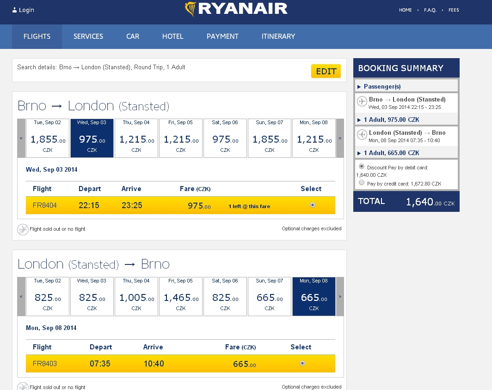Click the 665.00 fare in the FR8403 row
Image resolution: width=492 pixels, height=390 pixels.
pyautogui.click(x=245, y=364)
